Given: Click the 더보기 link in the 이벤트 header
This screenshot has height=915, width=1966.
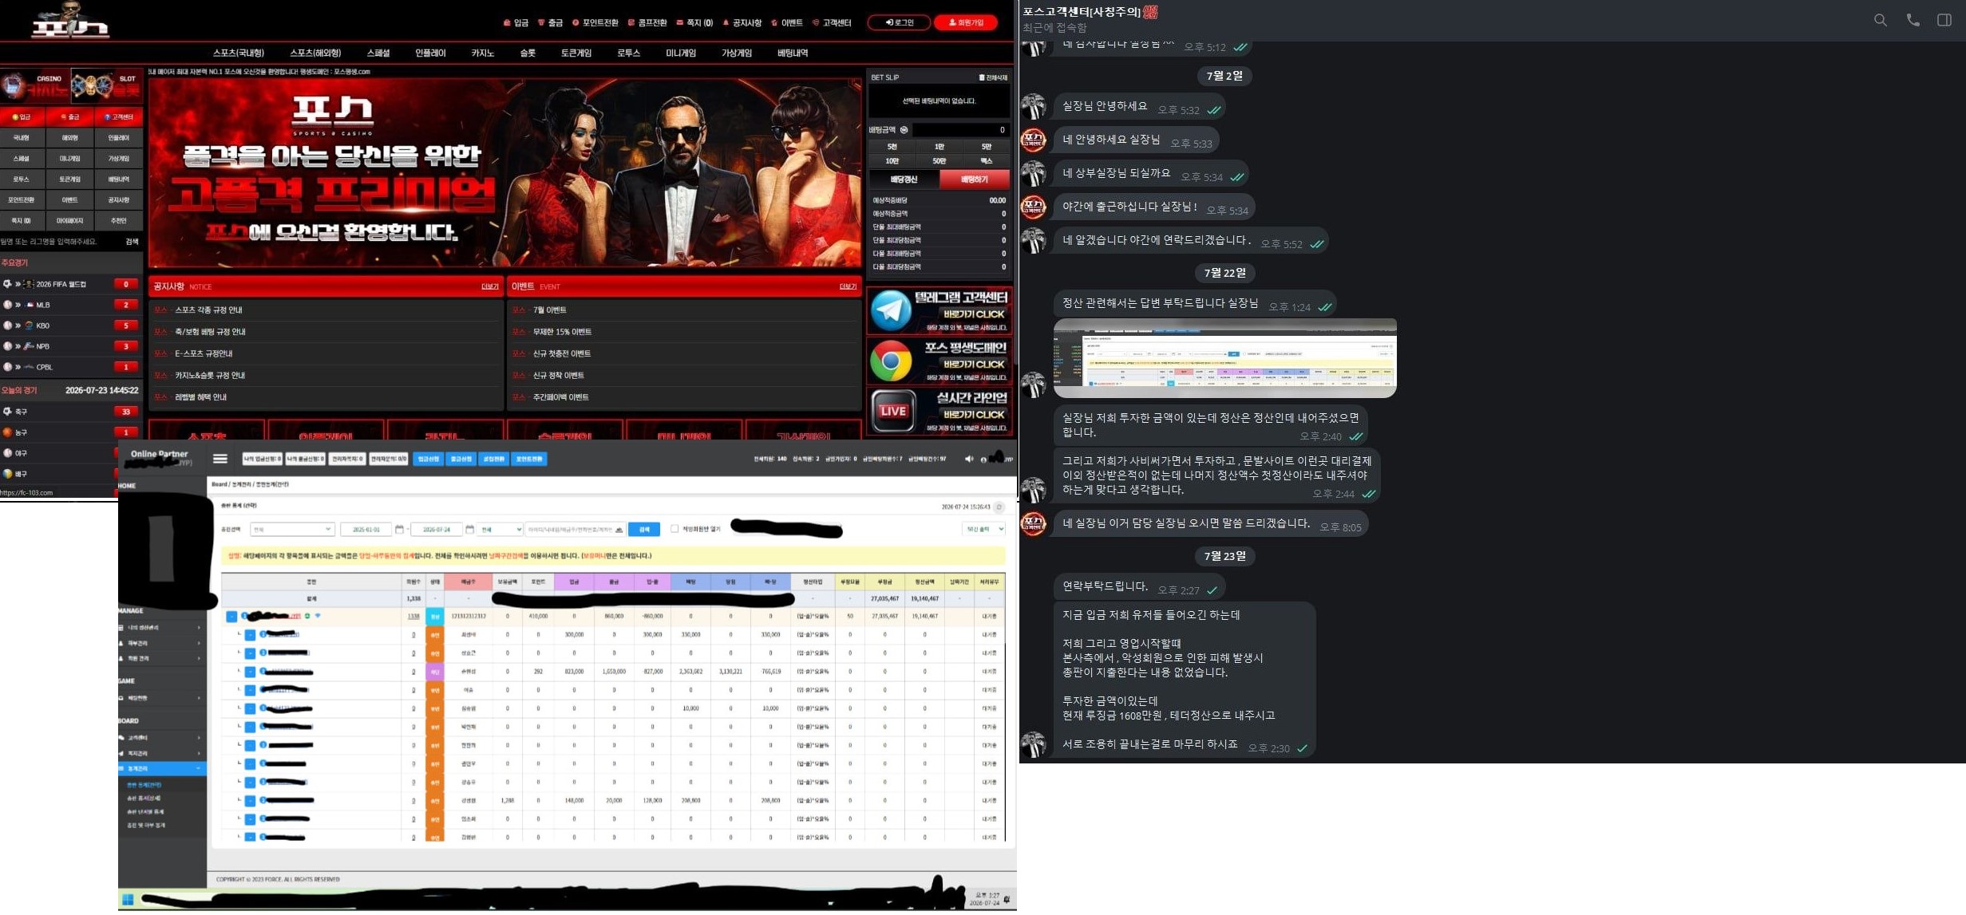Looking at the screenshot, I should (848, 287).
